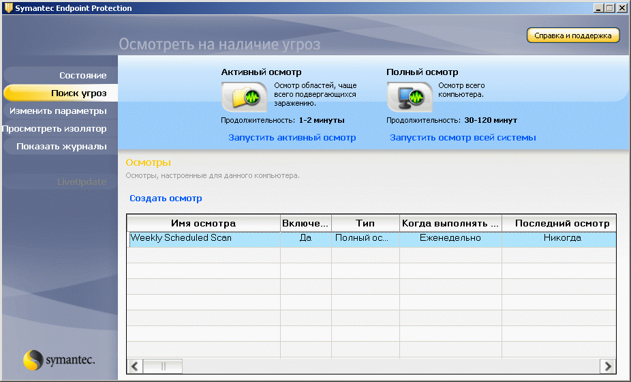Click the Никогда last scan cell

pyautogui.click(x=559, y=238)
